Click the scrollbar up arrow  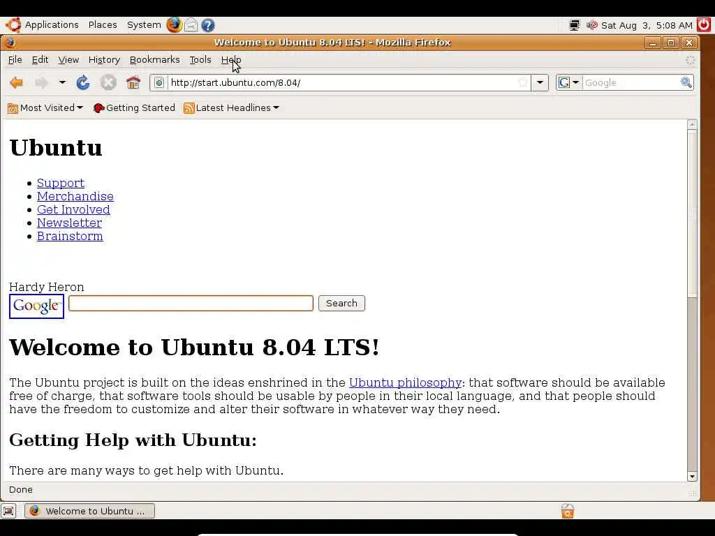point(692,124)
